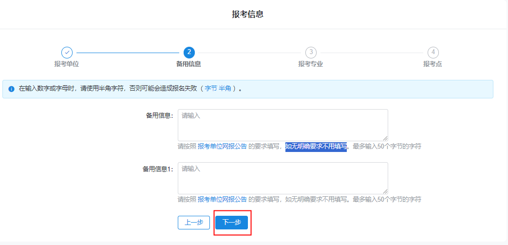This screenshot has width=508, height=245.
Task: Select the step 3 circle for 报考专业
Action: [x=311, y=53]
